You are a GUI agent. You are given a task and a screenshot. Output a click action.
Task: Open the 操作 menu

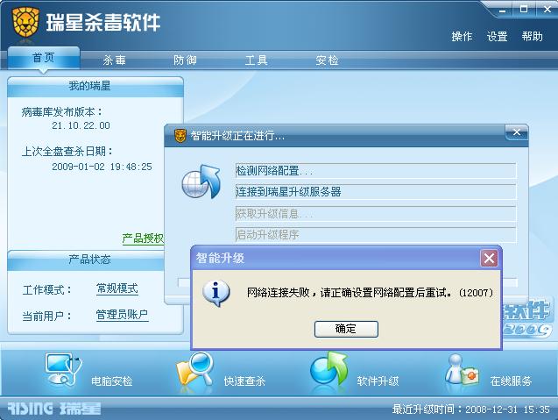462,36
